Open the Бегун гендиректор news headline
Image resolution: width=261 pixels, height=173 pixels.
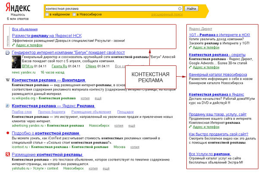coord(68,53)
